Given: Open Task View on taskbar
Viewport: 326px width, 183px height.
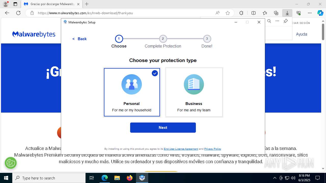Looking at the screenshot, I should [x=92, y=178].
